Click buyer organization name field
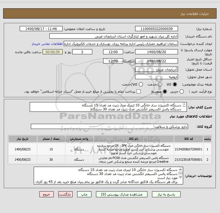 (114, 36)
